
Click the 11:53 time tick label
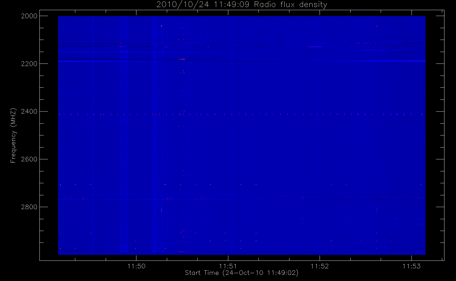[411, 266]
